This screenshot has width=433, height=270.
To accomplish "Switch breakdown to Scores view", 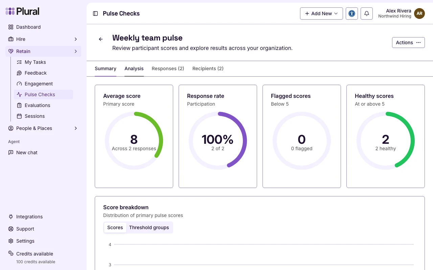I will [x=115, y=227].
